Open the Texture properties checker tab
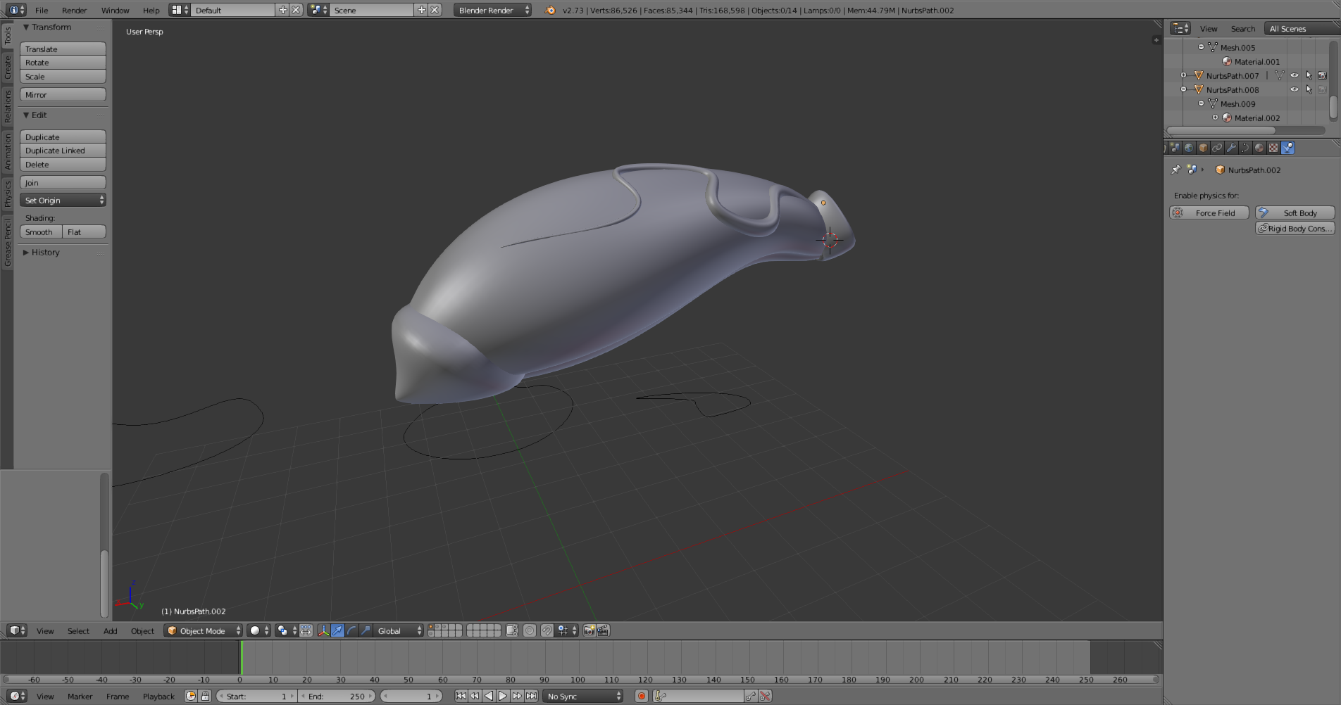1341x705 pixels. pos(1273,148)
